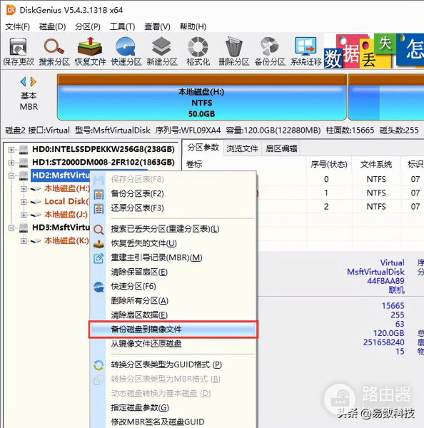Select the HD1:ST2000DM008-2FR102(1863GB) tree item
The height and width of the screenshot is (428, 424).
[x=104, y=163]
